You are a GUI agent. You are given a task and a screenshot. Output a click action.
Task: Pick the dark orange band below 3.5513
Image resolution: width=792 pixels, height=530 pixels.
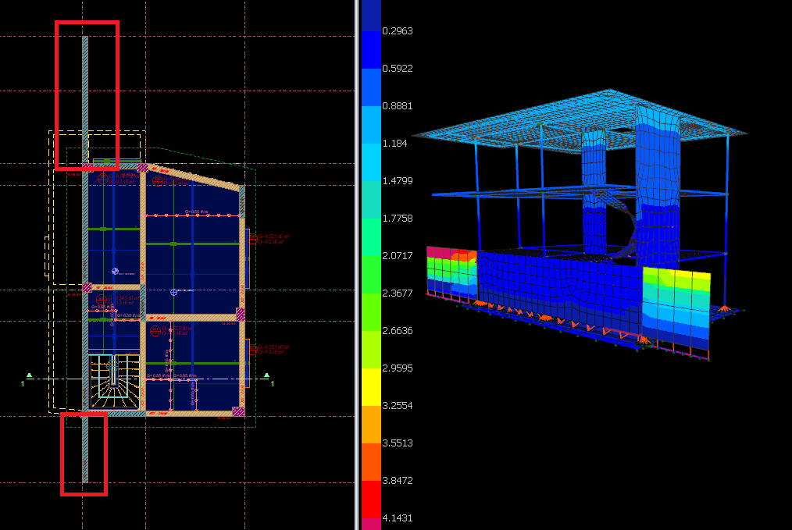pos(371,462)
